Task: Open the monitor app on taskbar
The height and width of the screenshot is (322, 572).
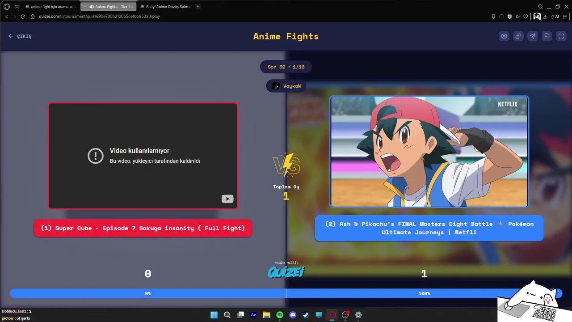Action: pyautogui.click(x=319, y=315)
